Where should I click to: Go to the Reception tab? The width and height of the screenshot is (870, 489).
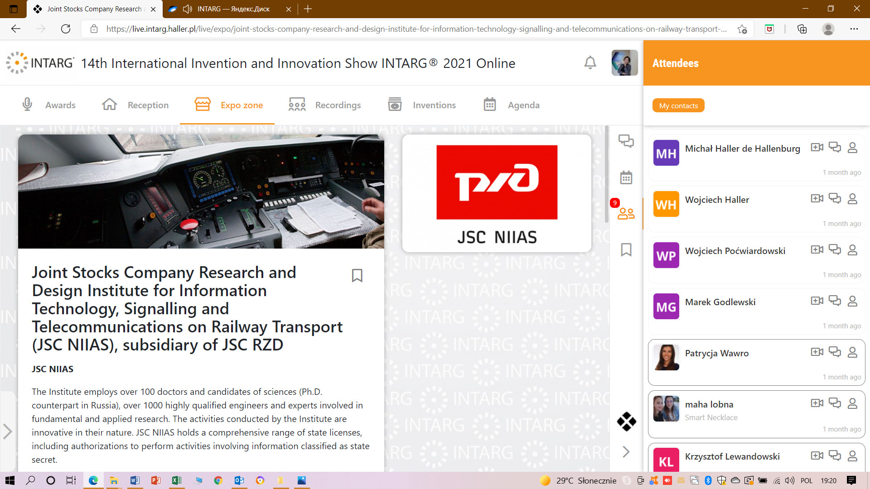tap(135, 105)
